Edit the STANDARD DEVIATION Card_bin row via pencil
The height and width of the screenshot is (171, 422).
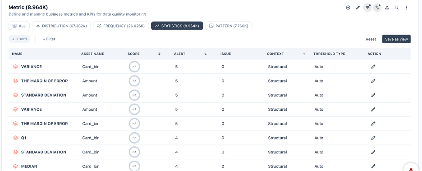(373, 152)
